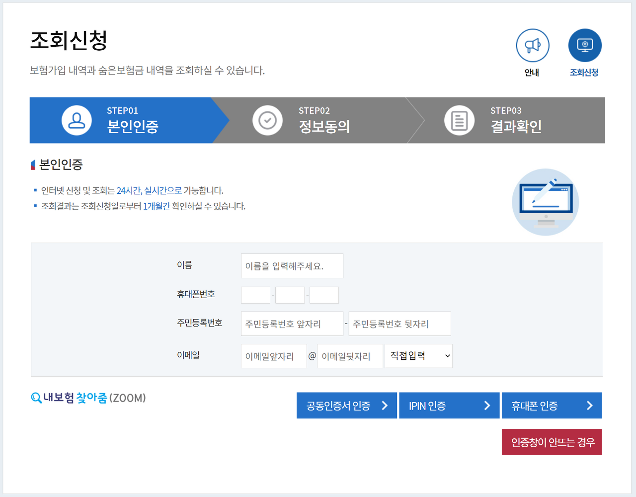Click the 주민등록번호 뒷자리 input field
The image size is (636, 497).
coord(399,324)
